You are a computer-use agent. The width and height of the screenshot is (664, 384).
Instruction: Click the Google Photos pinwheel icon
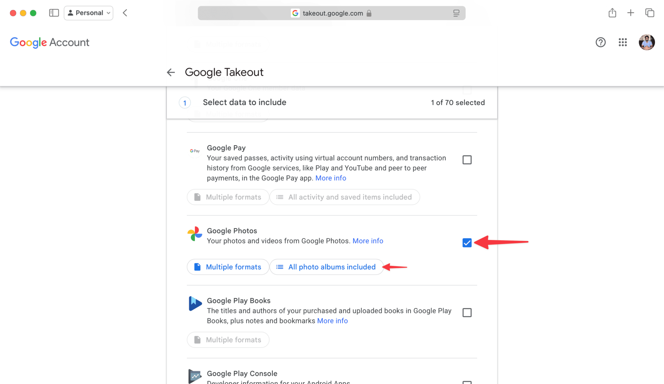point(195,234)
